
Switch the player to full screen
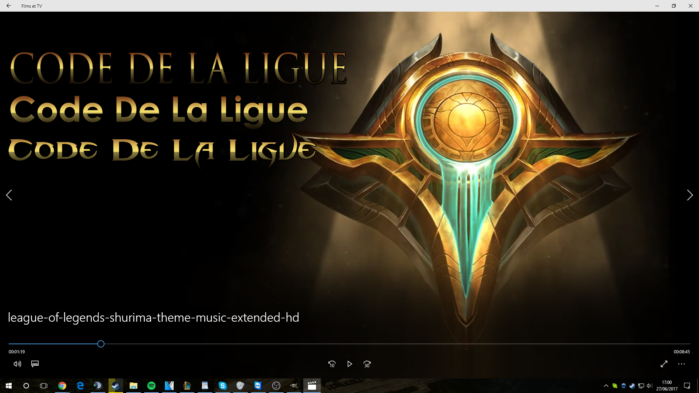pos(664,364)
